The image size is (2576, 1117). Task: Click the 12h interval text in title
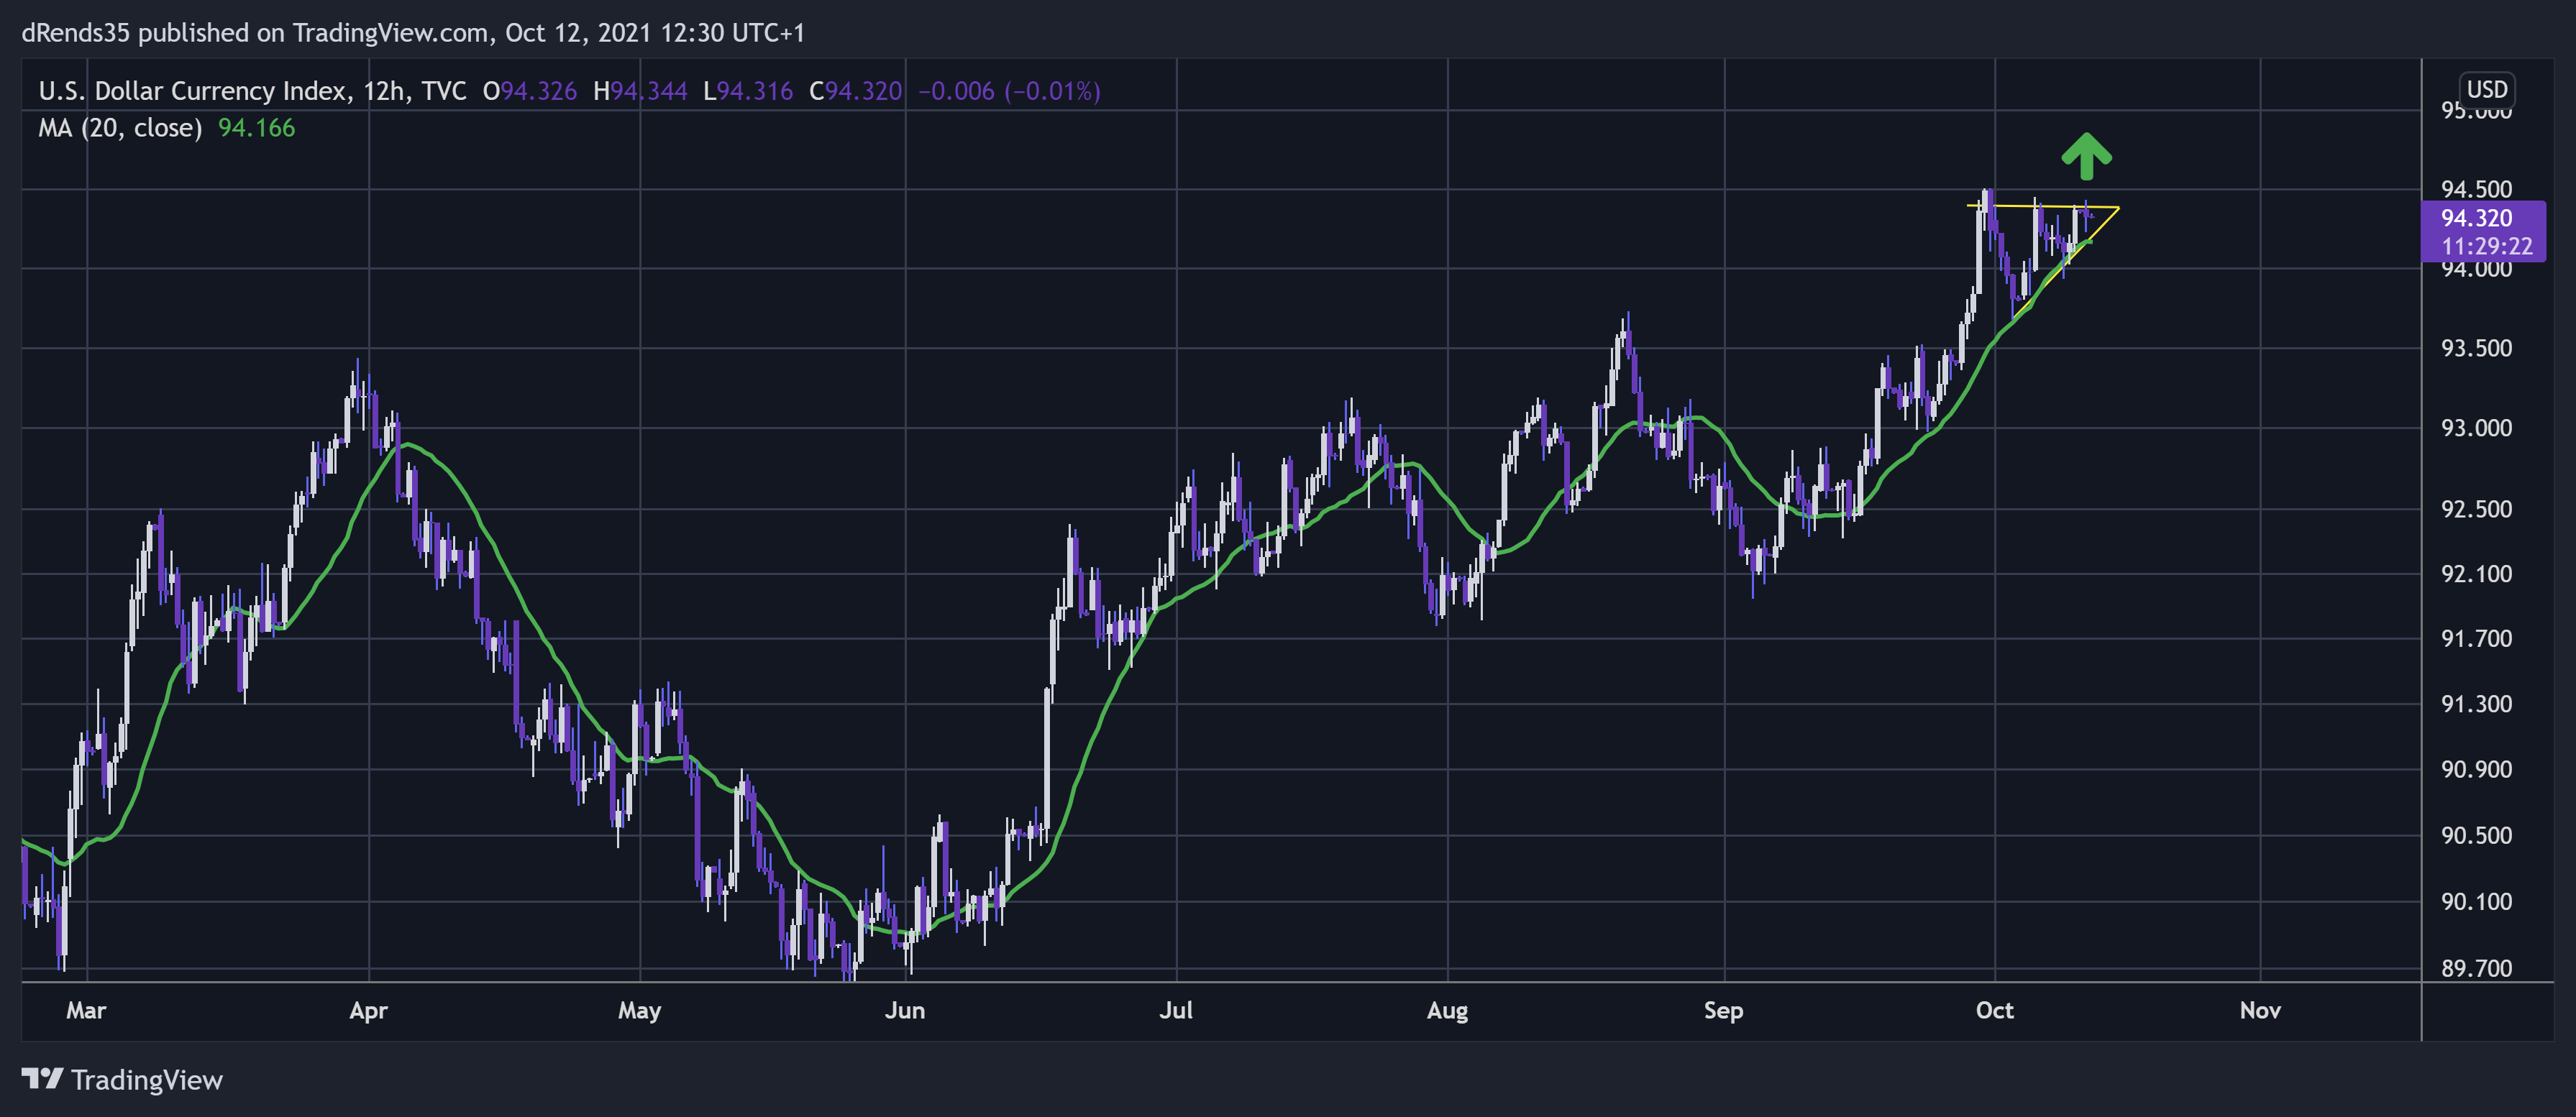tap(383, 91)
